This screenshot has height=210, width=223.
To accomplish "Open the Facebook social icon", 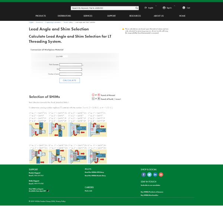I will (143, 175).
